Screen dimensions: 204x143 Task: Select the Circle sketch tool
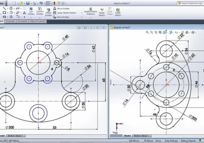click(11, 8)
